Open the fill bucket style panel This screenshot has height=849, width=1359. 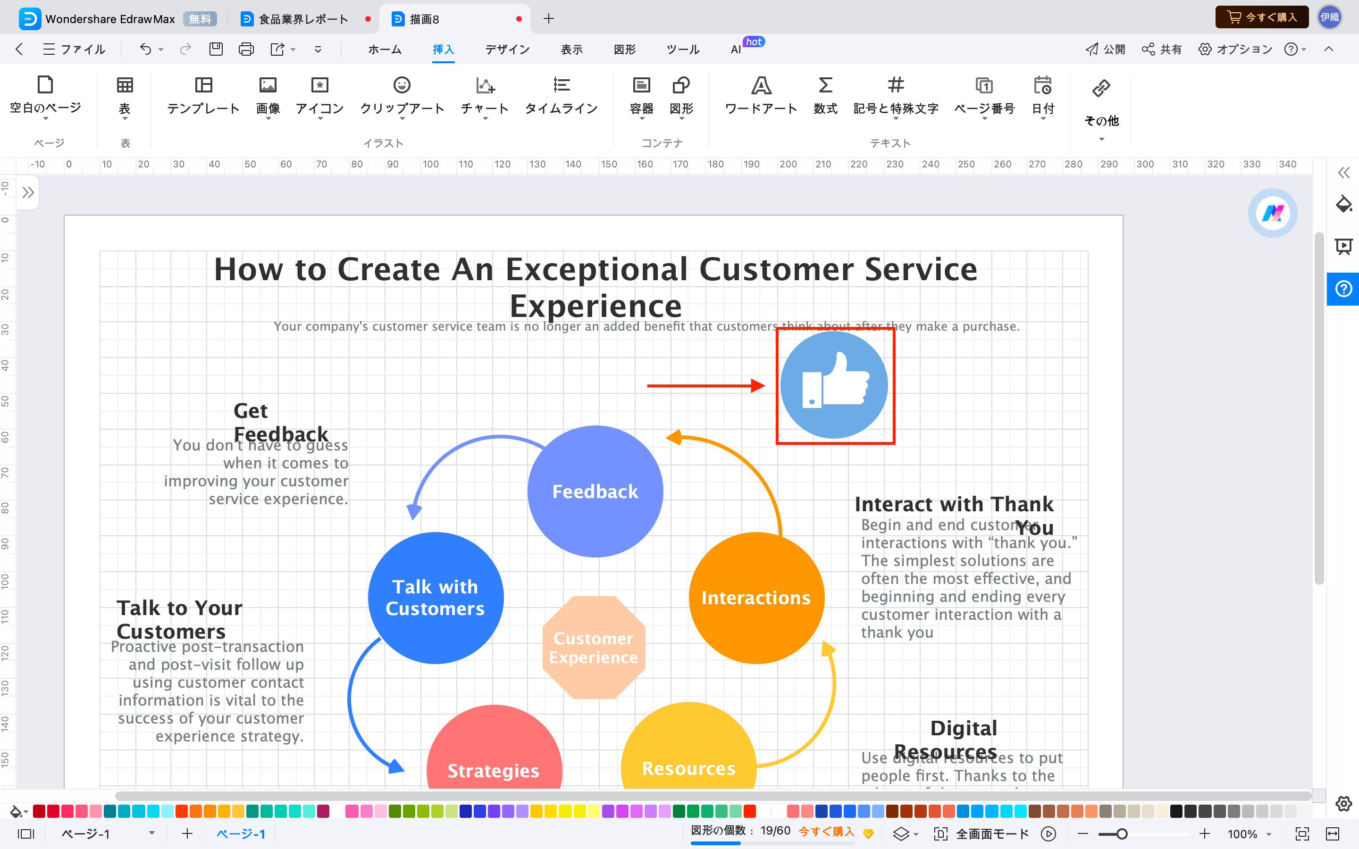pos(1343,204)
